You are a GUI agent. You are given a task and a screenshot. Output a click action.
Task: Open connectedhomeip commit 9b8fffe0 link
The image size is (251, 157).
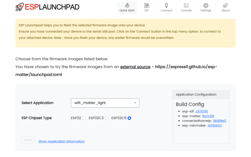[219, 120]
